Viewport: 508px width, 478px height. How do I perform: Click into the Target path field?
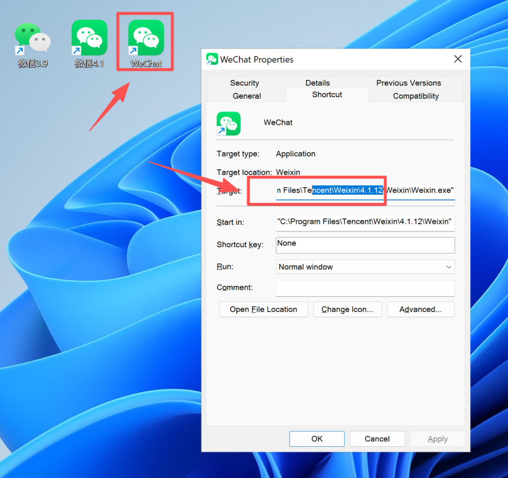pyautogui.click(x=365, y=191)
